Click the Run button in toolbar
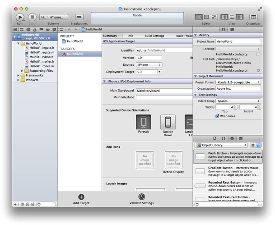Image resolution: width=275 pixels, height=225 pixels. pos(19,17)
